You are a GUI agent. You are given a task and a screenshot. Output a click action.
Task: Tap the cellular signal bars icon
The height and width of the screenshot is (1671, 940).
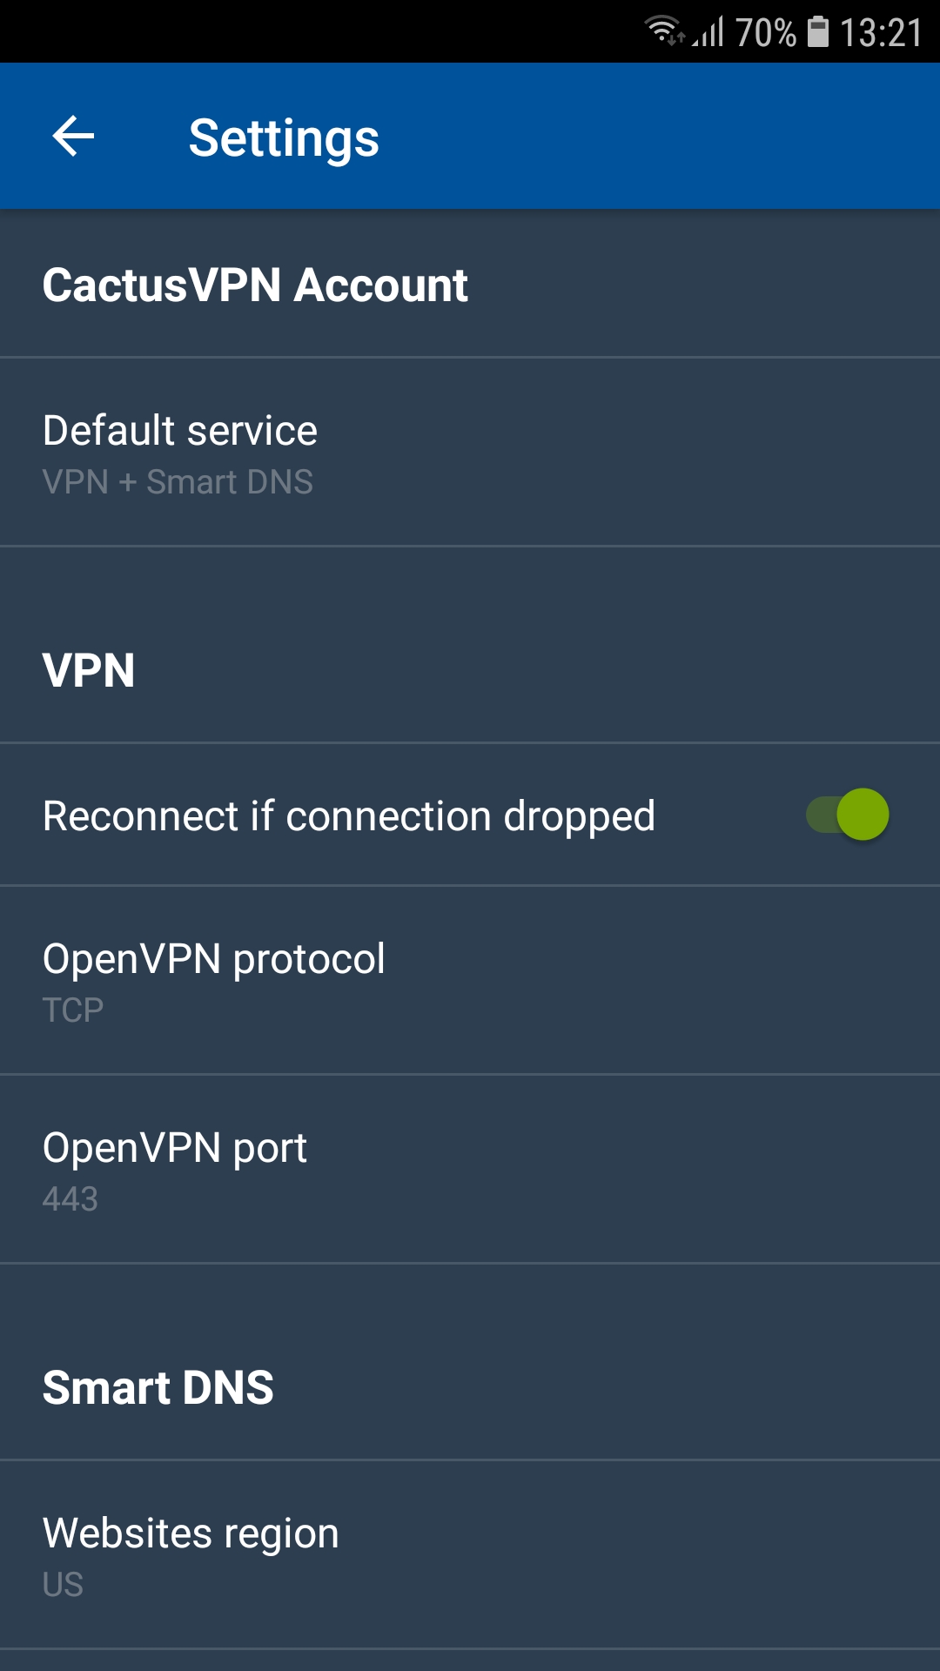point(709,33)
